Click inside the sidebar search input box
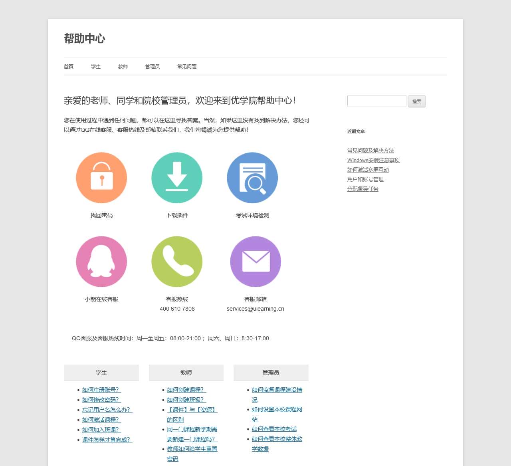Image resolution: width=511 pixels, height=466 pixels. coord(376,101)
